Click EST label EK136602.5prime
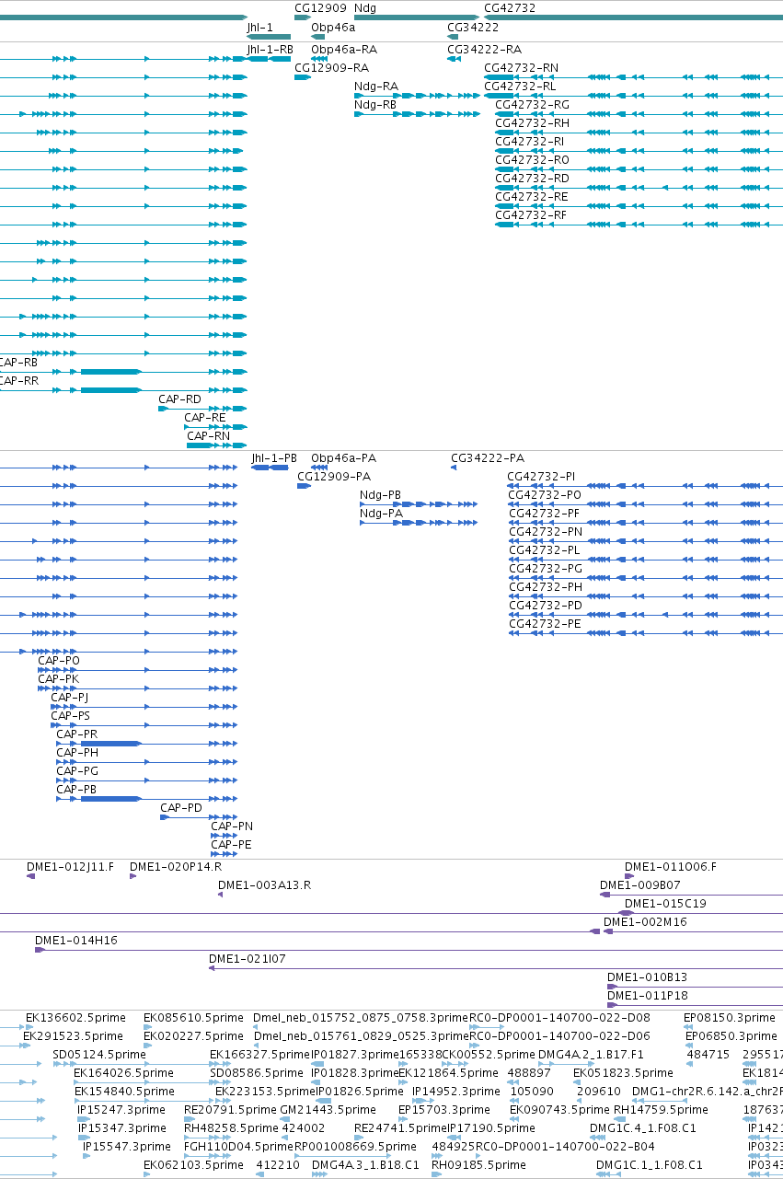783x1179 pixels. tap(74, 1017)
